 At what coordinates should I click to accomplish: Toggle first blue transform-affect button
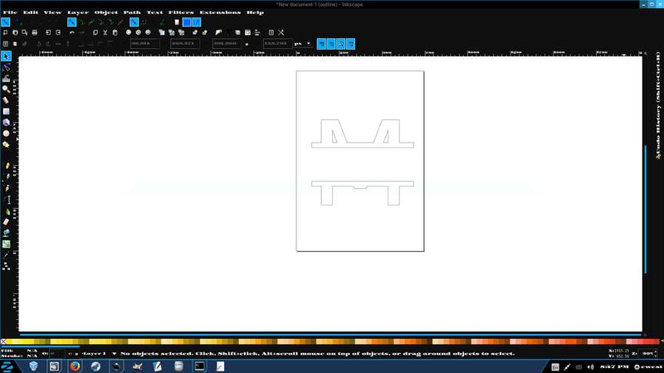tap(321, 44)
